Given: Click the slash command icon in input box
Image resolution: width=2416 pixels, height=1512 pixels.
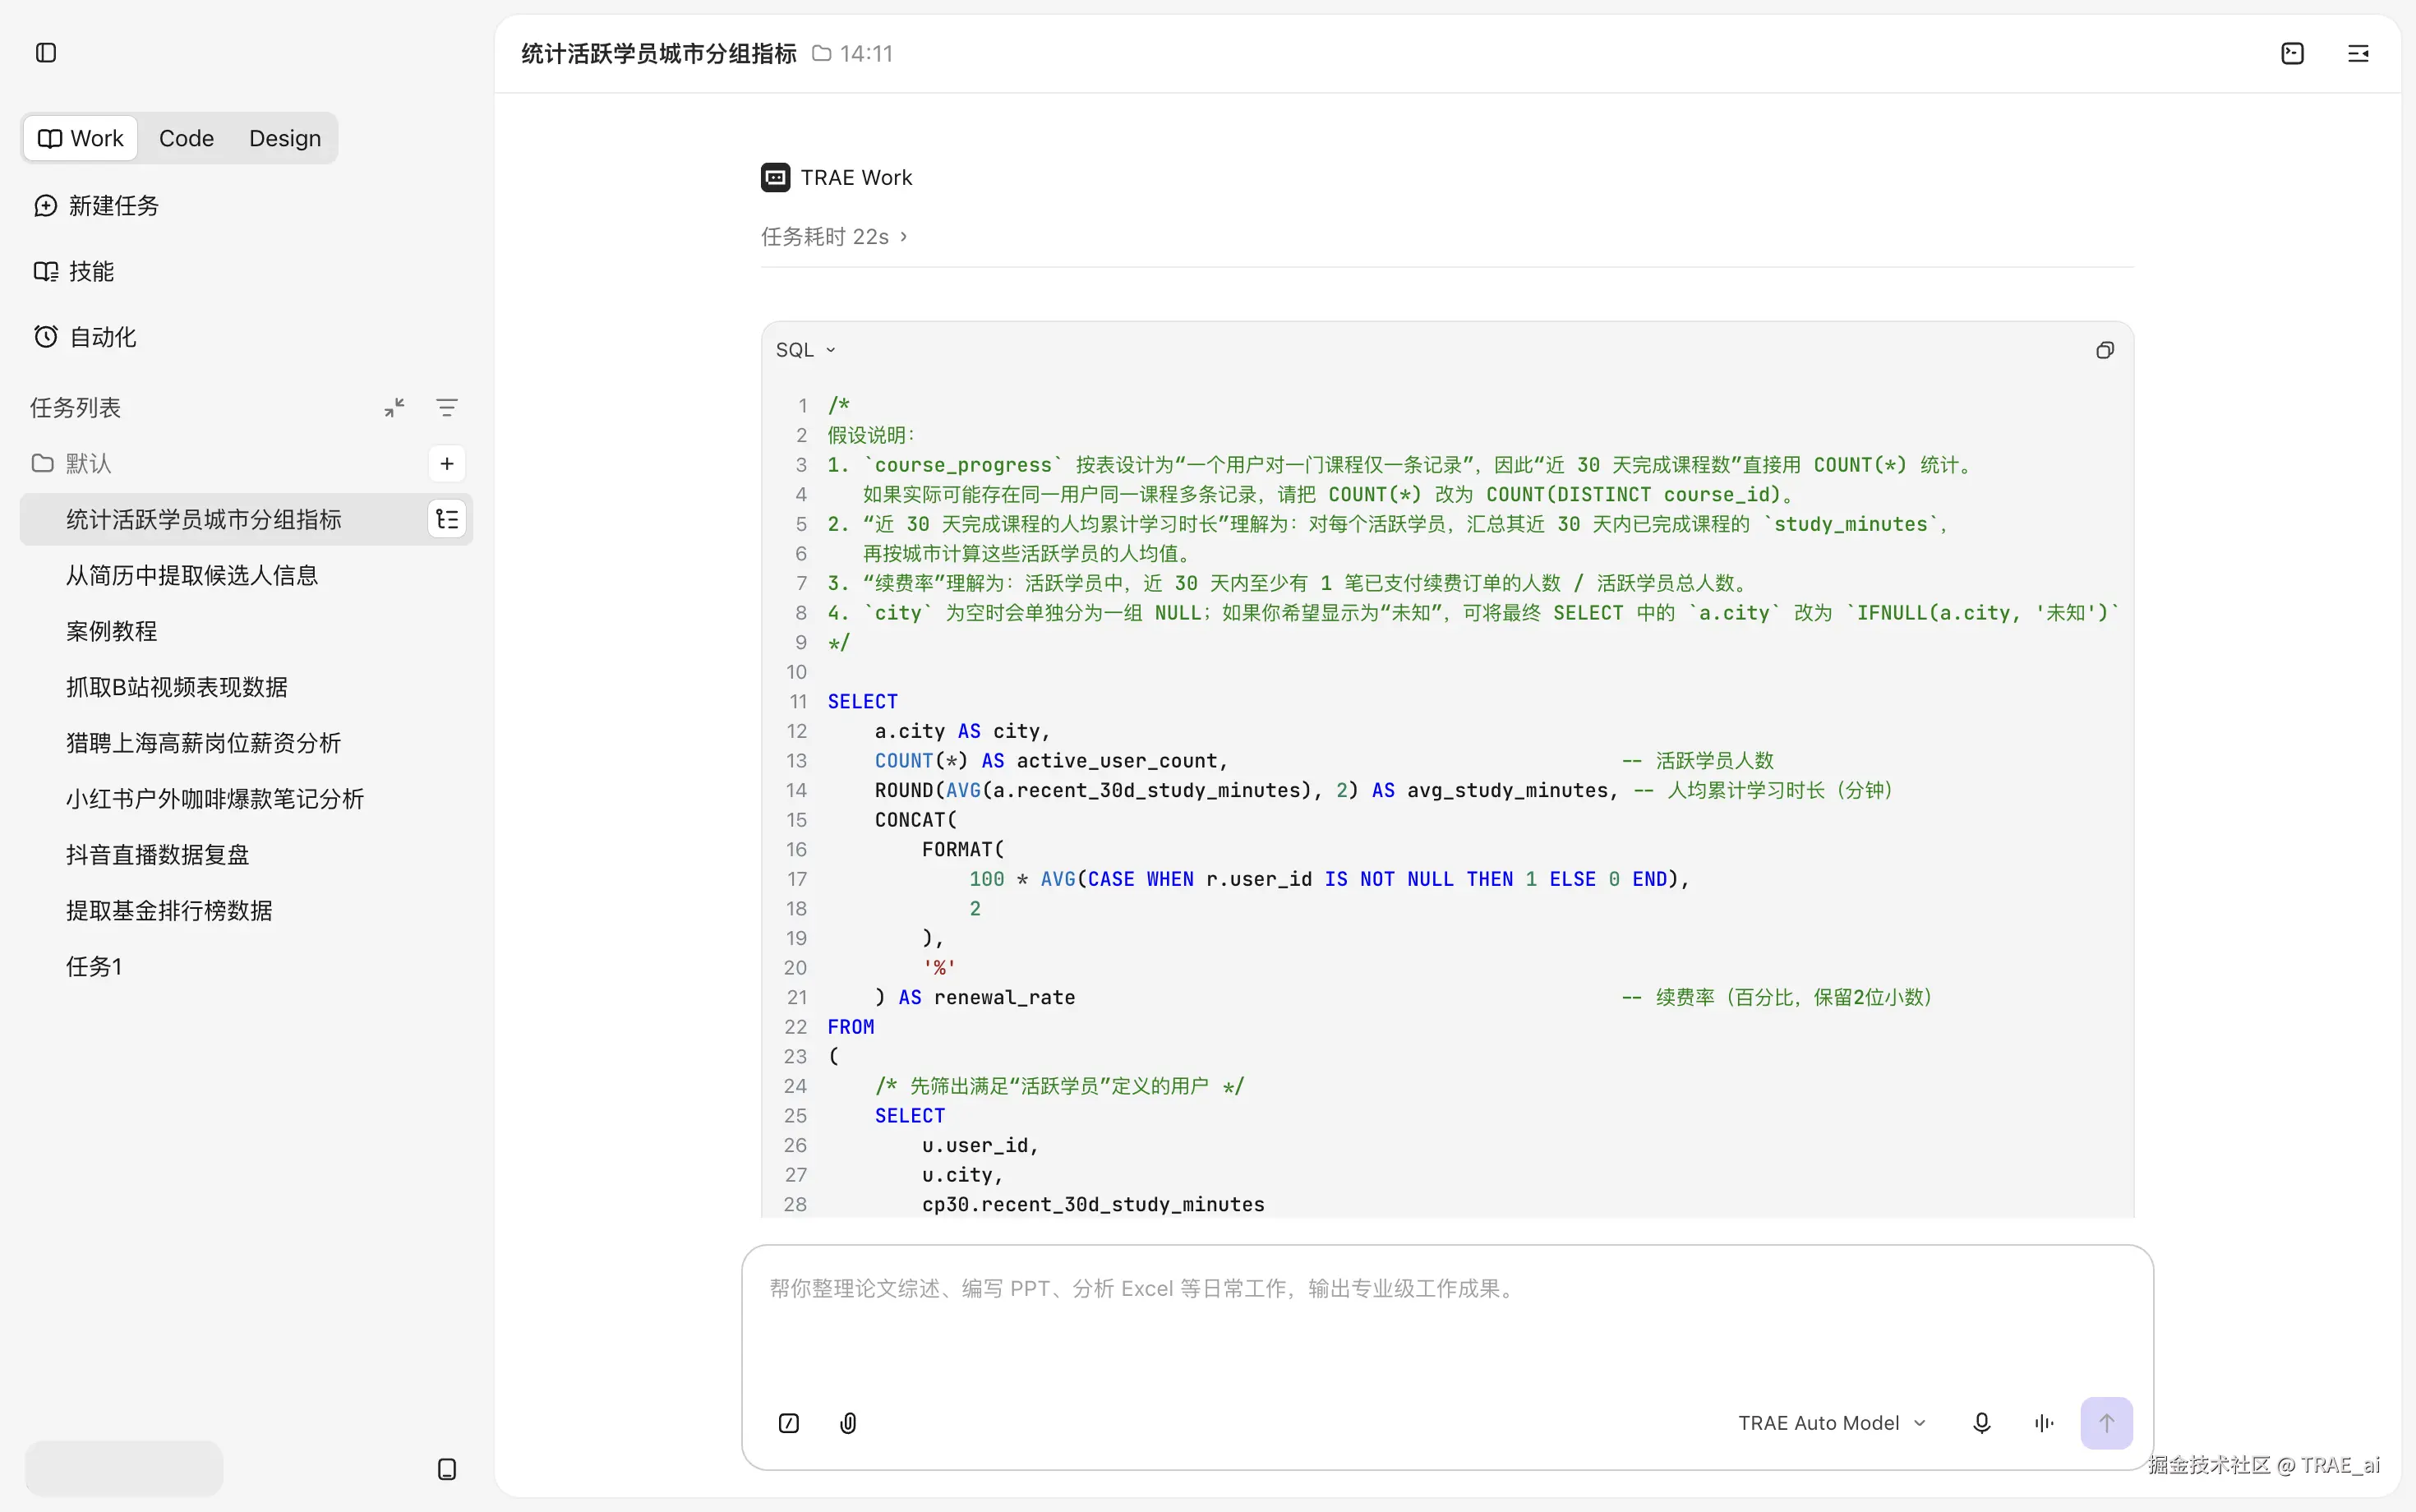Looking at the screenshot, I should coord(789,1422).
